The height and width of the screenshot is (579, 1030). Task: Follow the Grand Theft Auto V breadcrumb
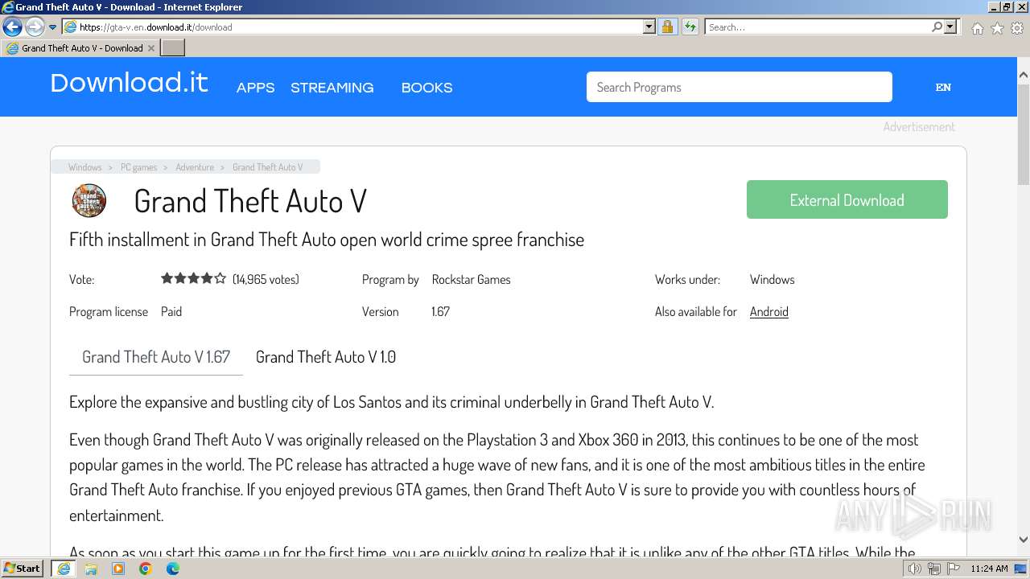[268, 167]
